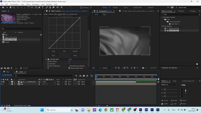Image resolution: width=201 pixels, height=113 pixels.
Task: Open blending Mode dropdown for flag layer
Action: click(x=59, y=84)
